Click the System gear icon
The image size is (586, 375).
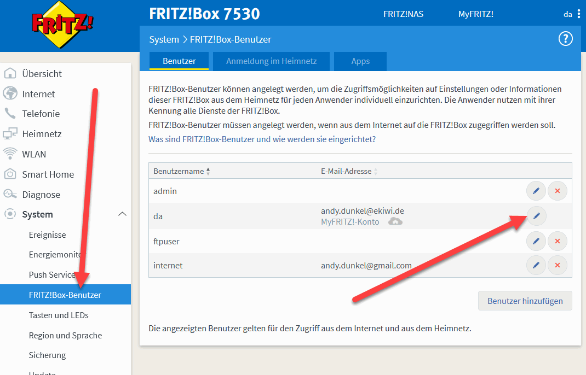tap(10, 214)
